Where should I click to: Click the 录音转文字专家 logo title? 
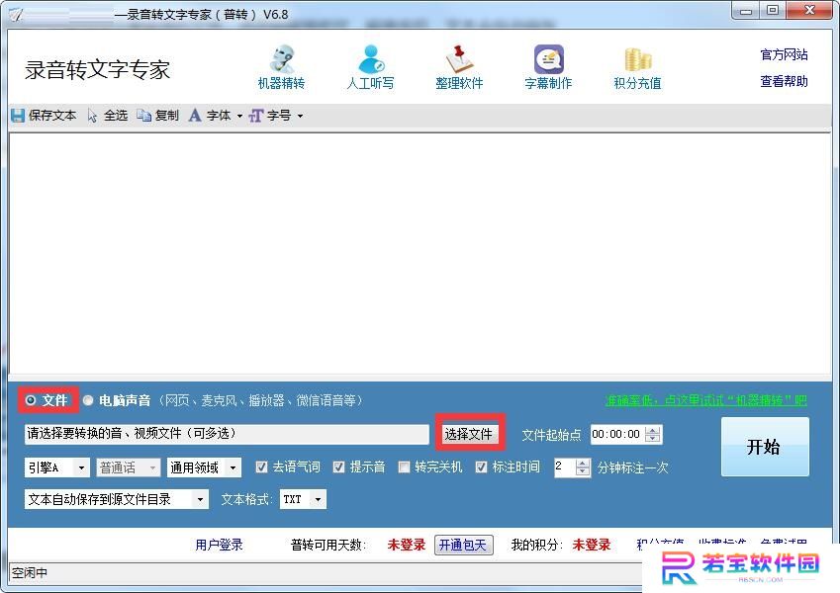pos(98,69)
